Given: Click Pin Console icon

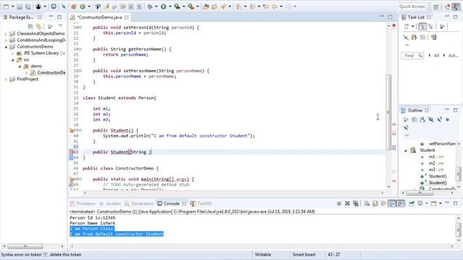Looking at the screenshot, I should (412, 204).
